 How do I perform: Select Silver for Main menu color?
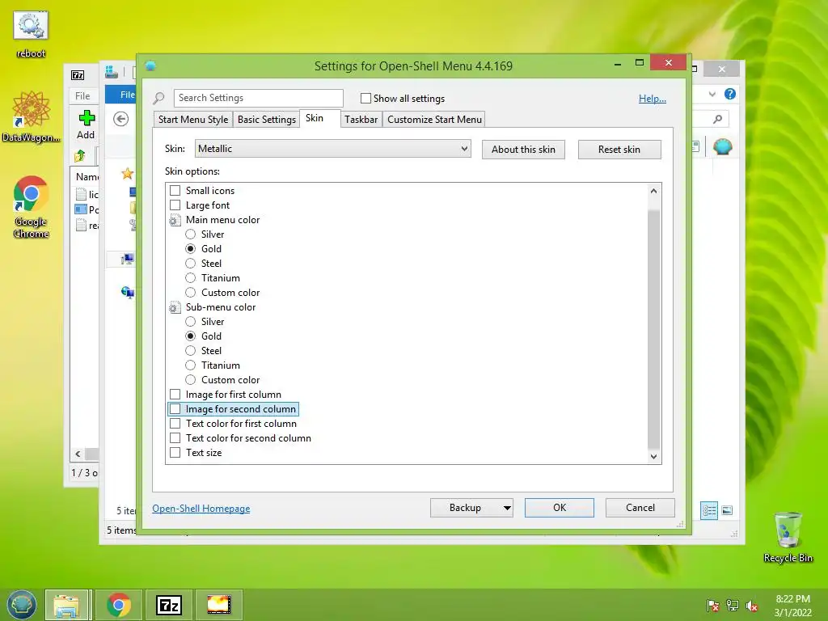point(191,234)
